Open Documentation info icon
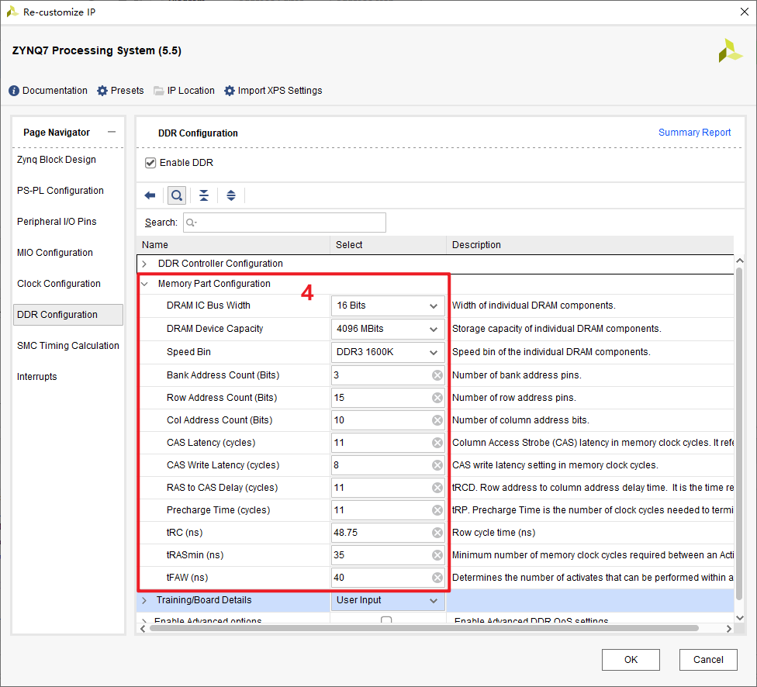This screenshot has height=687, width=757. coord(14,91)
